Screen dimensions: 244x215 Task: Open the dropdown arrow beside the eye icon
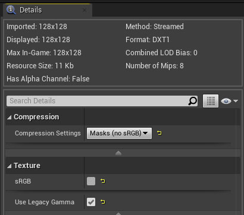[236, 101]
